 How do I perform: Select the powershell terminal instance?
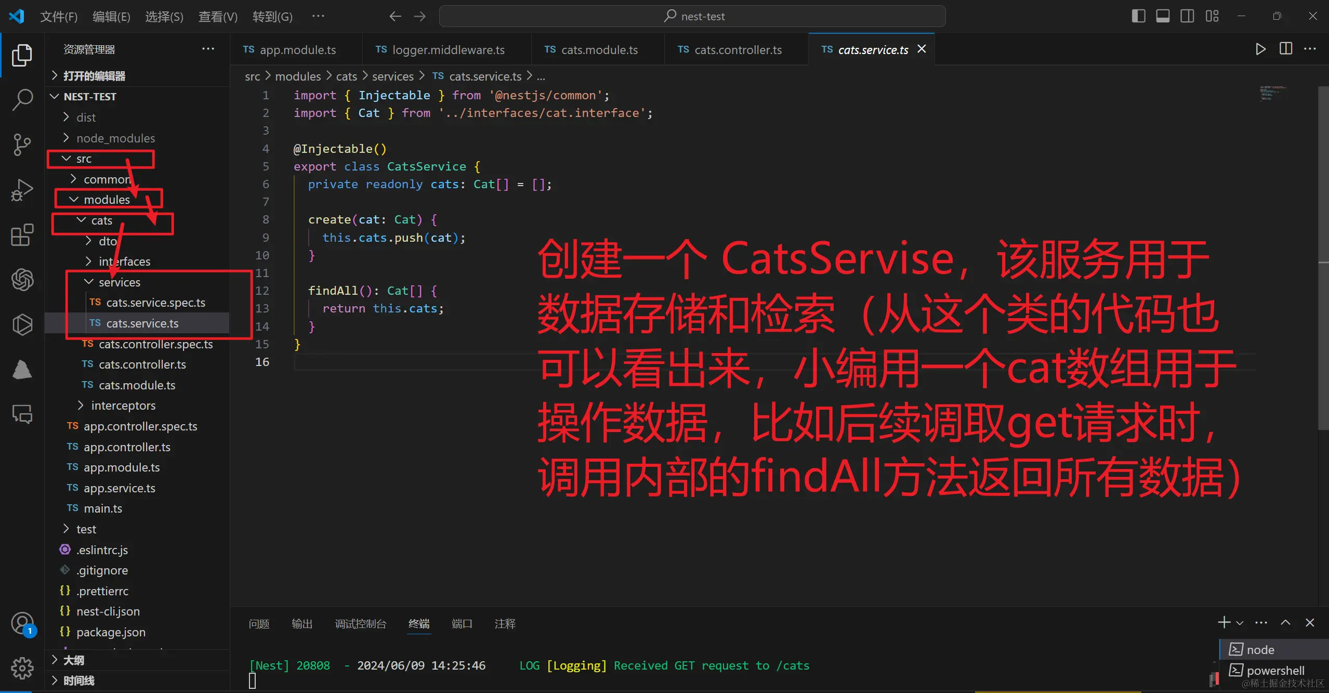pyautogui.click(x=1273, y=670)
